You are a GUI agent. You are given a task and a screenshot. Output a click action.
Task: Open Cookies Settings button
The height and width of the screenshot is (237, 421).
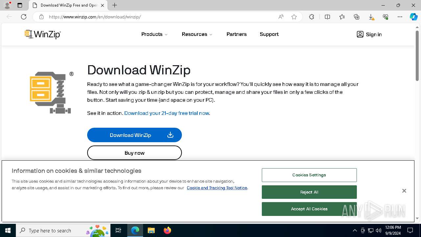pos(309,175)
